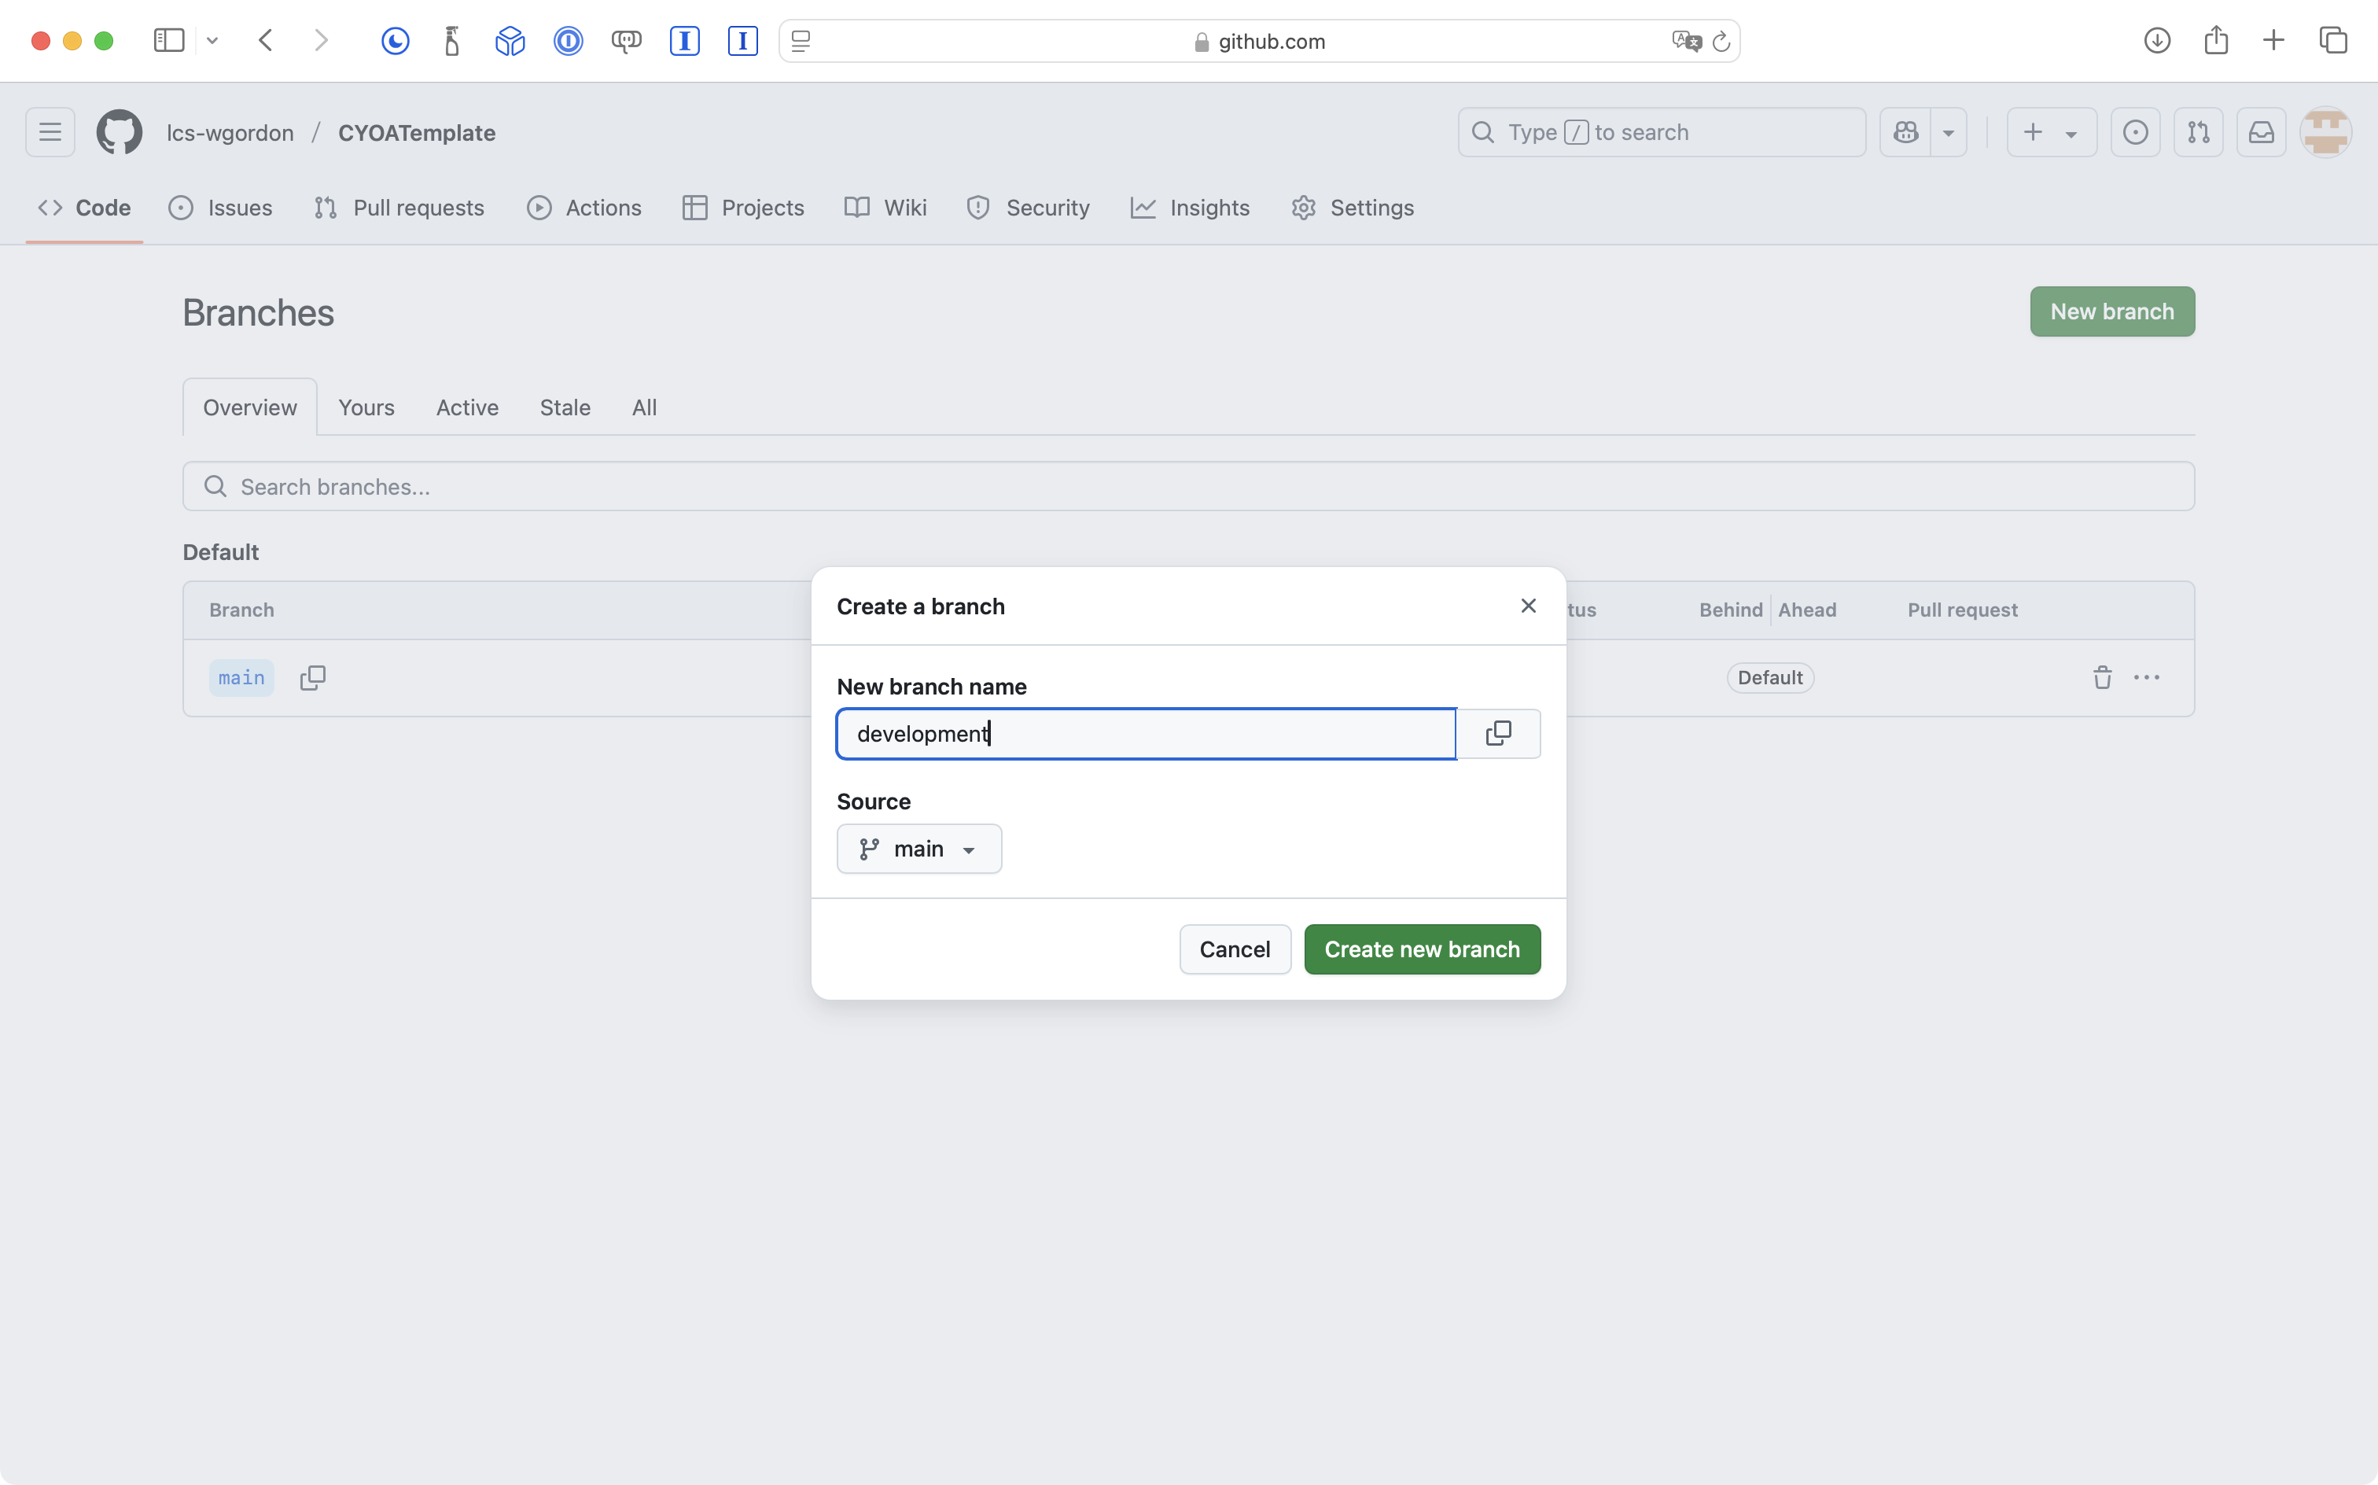Click the trash icon for main branch
2378x1485 pixels.
tap(2102, 678)
